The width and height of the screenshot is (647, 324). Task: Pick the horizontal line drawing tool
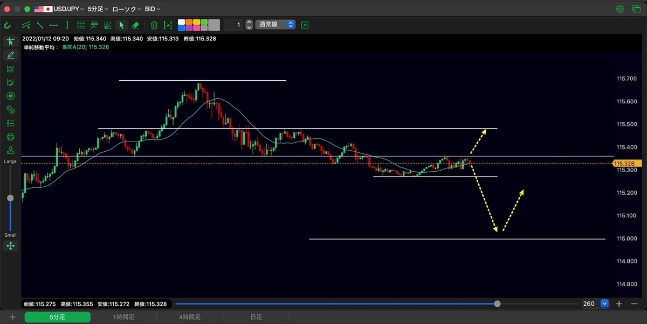click(x=53, y=25)
